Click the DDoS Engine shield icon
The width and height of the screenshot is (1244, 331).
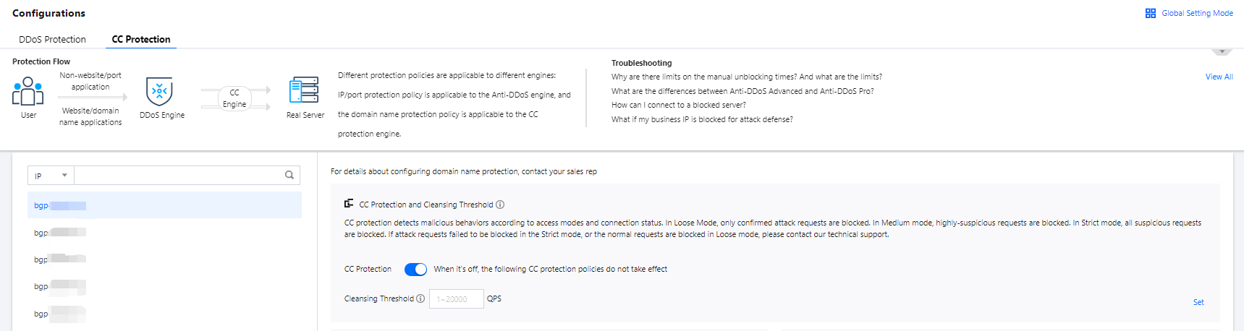(159, 92)
